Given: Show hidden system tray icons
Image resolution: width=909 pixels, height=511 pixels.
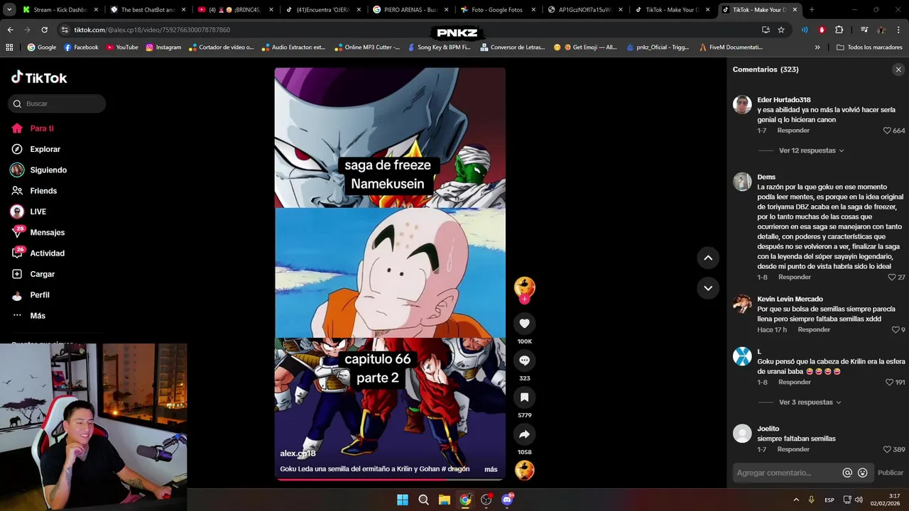Looking at the screenshot, I should [796, 500].
